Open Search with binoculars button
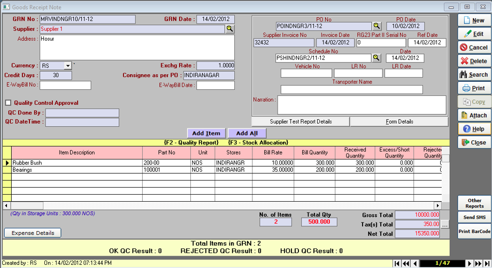492x268 pixels. 474,75
